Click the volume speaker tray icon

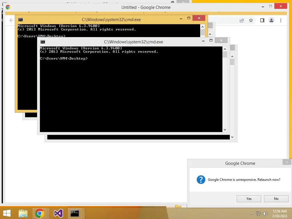pos(265,213)
